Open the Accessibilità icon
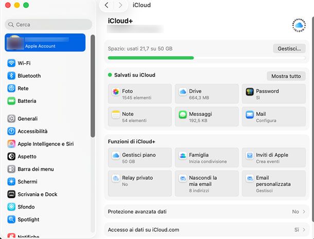Viewport: 314px width, 239px height. 11,131
